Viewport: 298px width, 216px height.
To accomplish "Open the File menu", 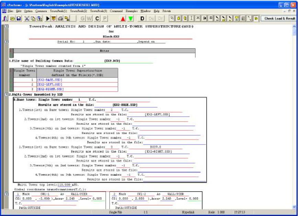I will (11, 11).
